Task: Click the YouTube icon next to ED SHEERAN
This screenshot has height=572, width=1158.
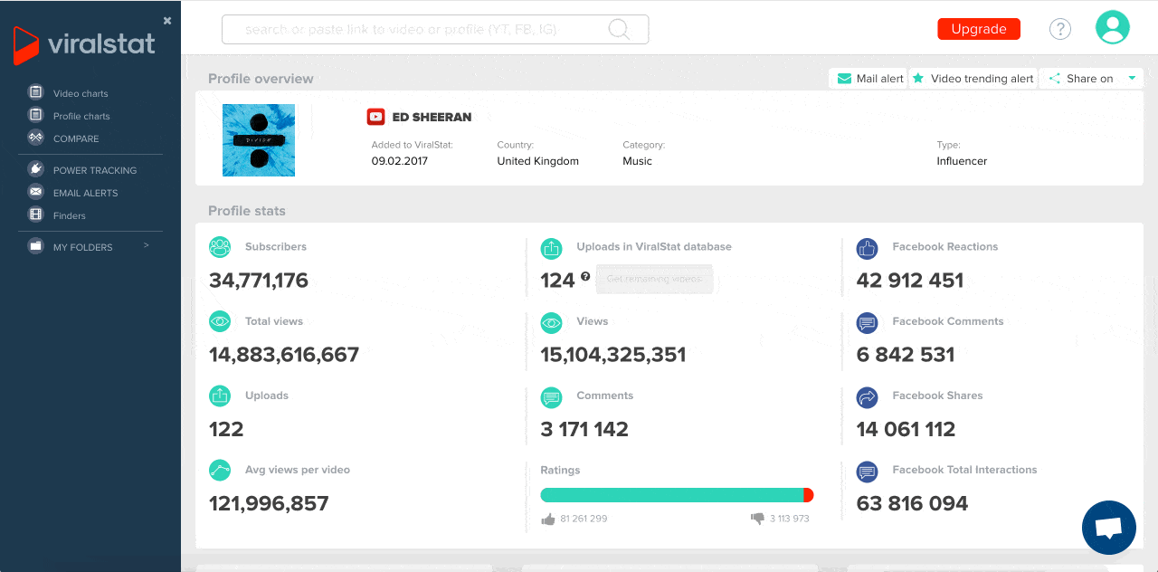Action: point(375,117)
